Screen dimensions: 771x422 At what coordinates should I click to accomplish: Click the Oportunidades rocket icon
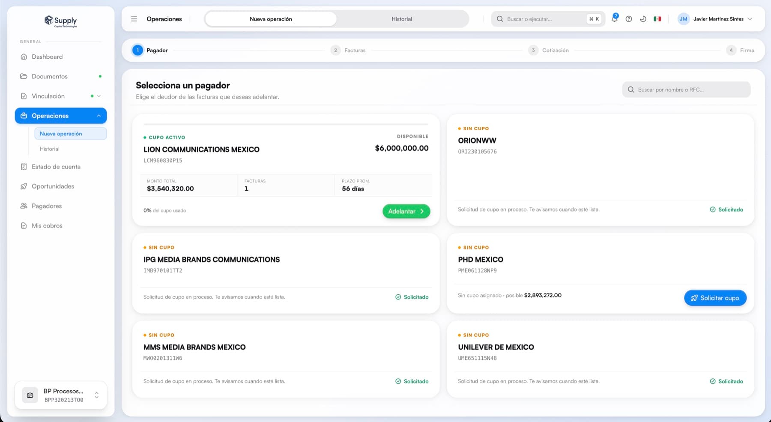pyautogui.click(x=24, y=186)
